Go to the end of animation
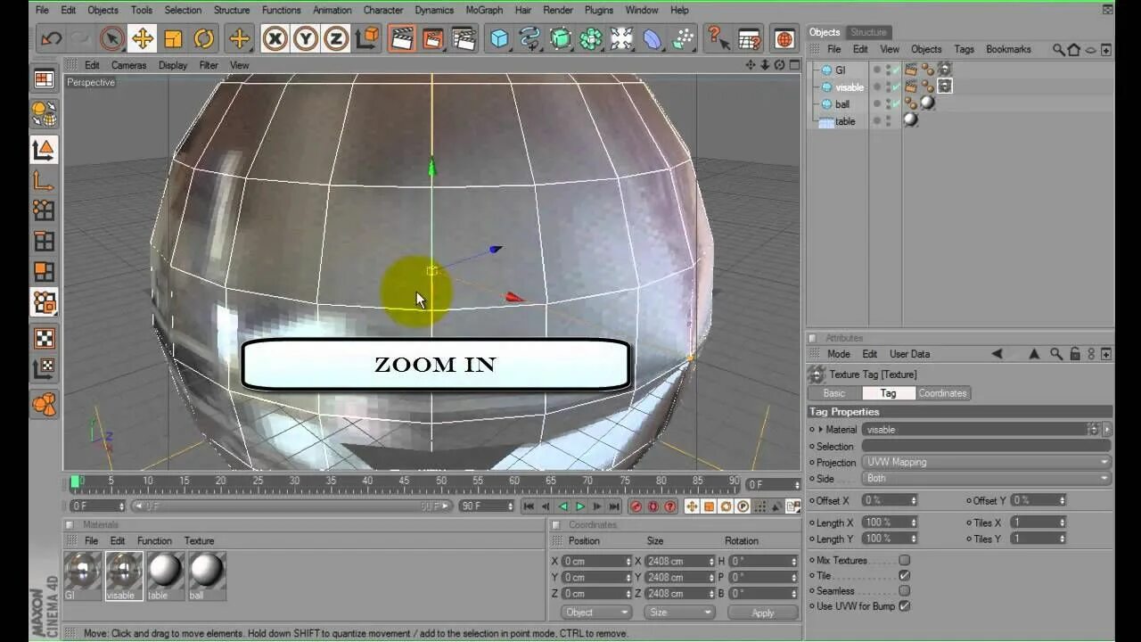 tap(613, 506)
